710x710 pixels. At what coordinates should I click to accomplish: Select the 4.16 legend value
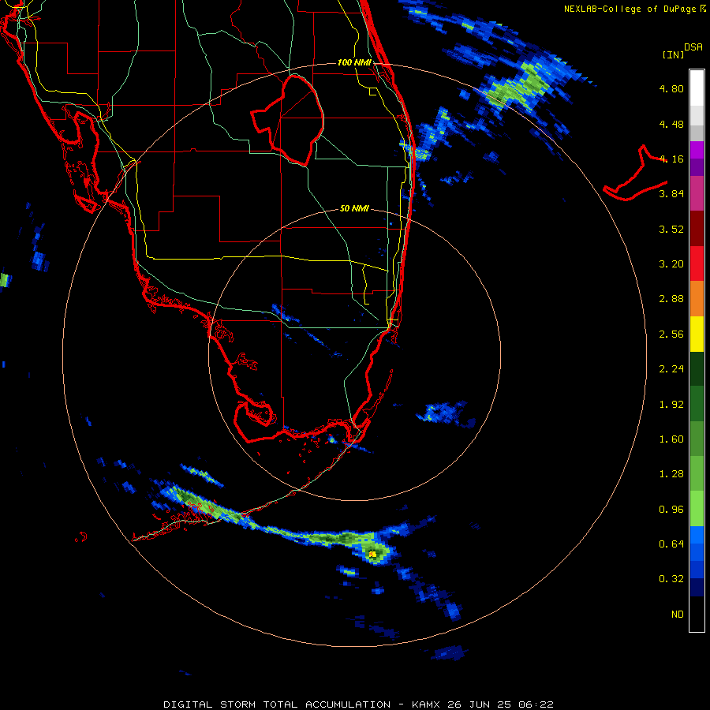click(671, 159)
